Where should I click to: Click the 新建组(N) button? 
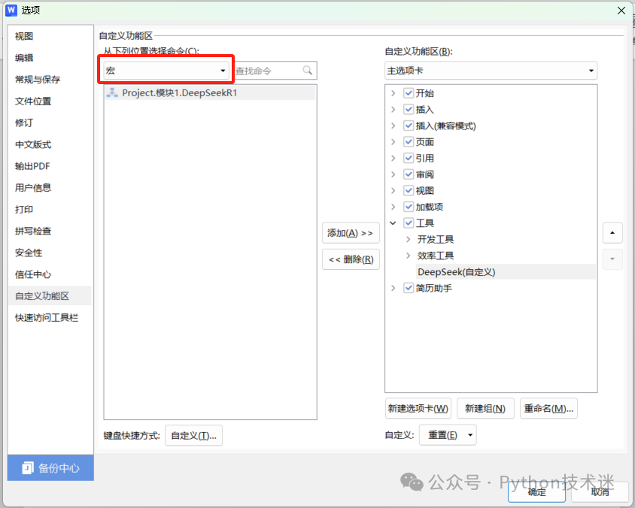485,409
